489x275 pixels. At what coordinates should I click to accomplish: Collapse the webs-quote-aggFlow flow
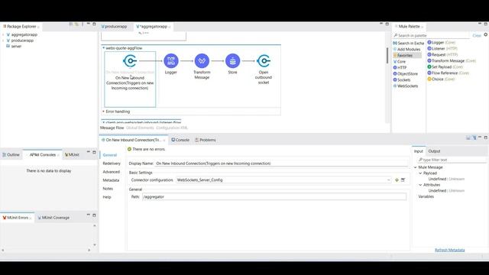104,48
